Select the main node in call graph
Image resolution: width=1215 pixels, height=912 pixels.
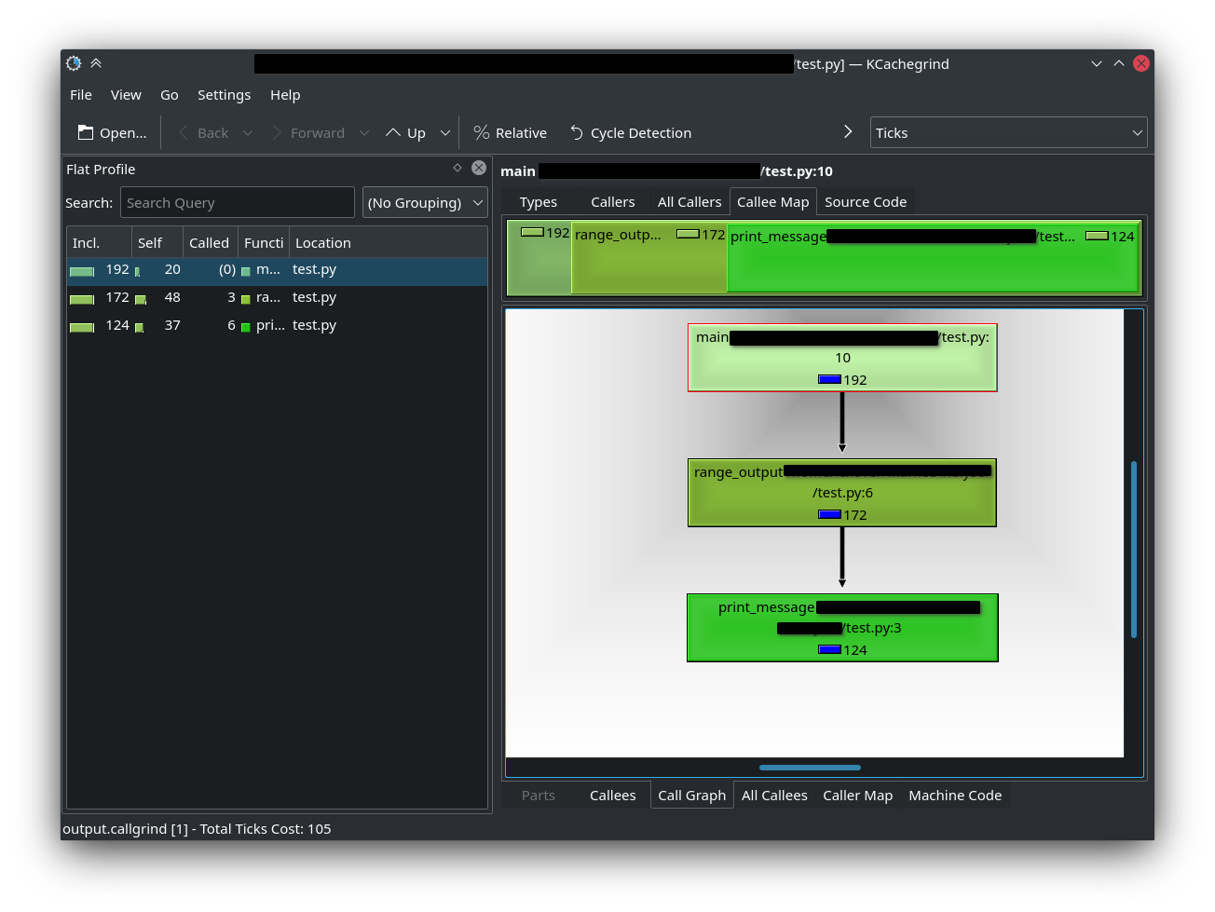point(842,358)
